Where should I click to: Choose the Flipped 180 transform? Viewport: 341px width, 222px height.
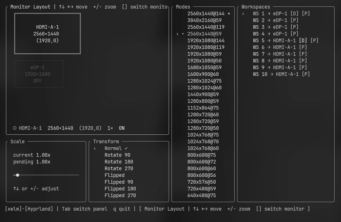[120, 189]
